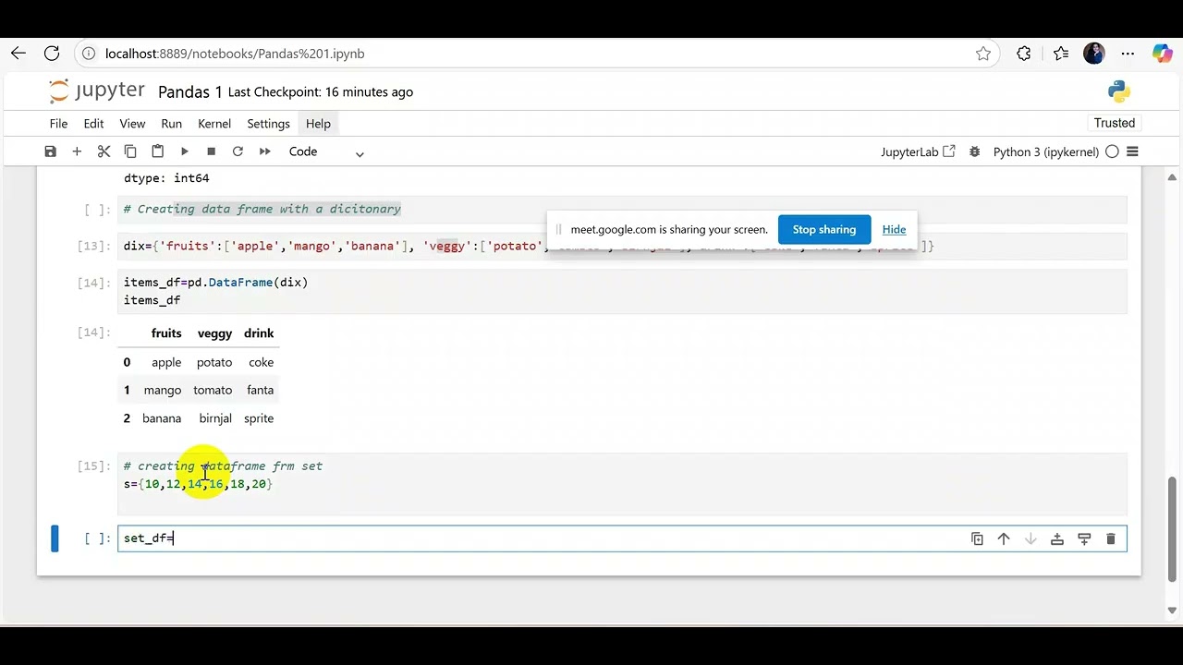Cut selected cell with scissors icon
The width and height of the screenshot is (1183, 665).
pos(104,151)
